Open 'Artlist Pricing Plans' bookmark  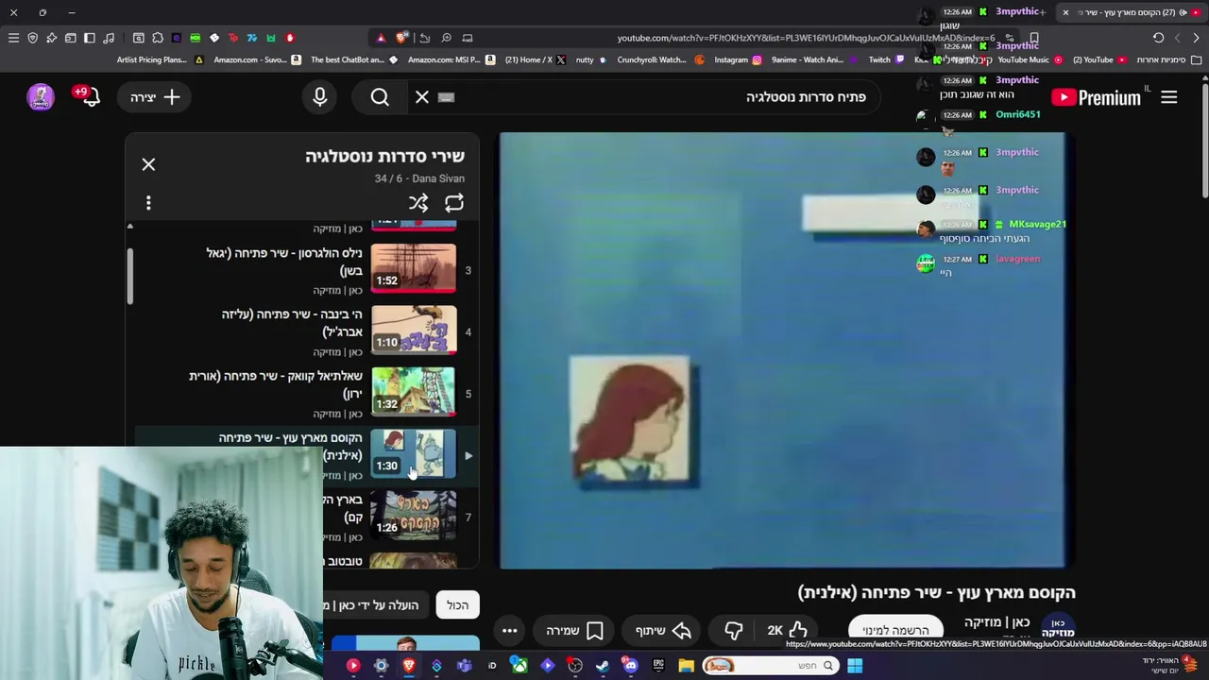click(x=160, y=59)
